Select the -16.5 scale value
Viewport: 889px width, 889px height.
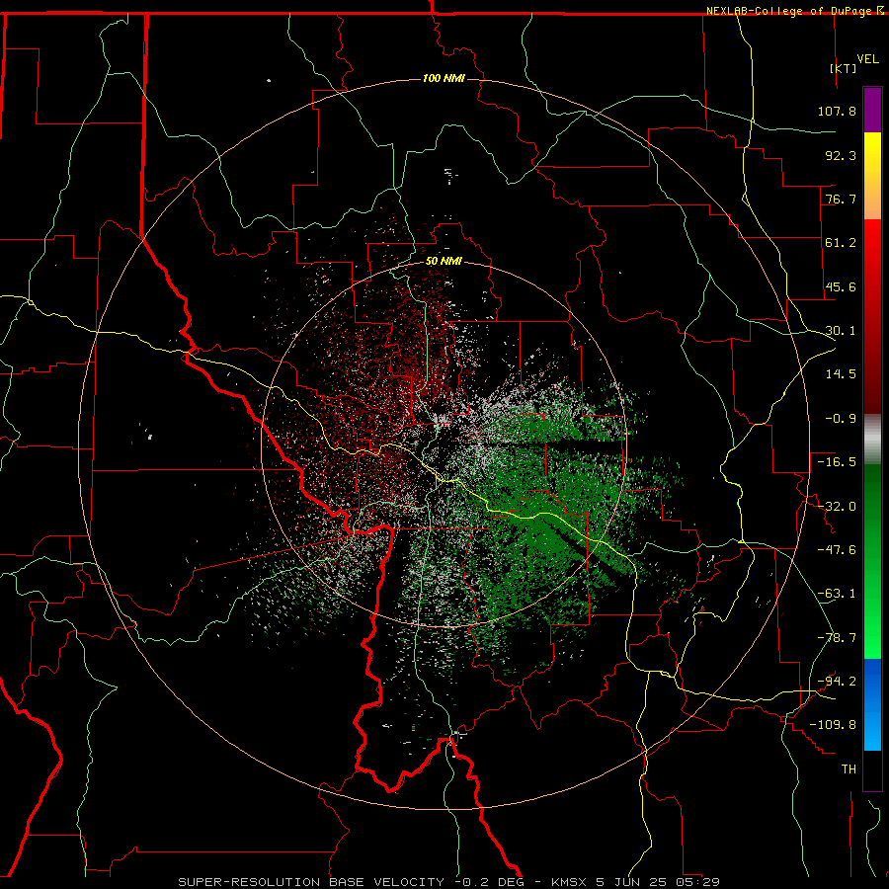click(837, 462)
